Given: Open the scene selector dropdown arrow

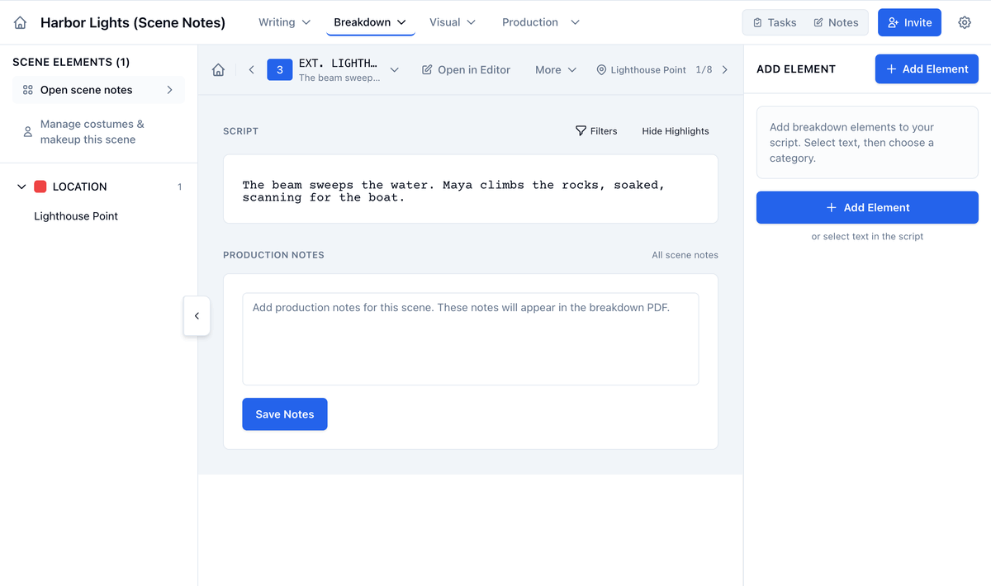Looking at the screenshot, I should pos(394,70).
